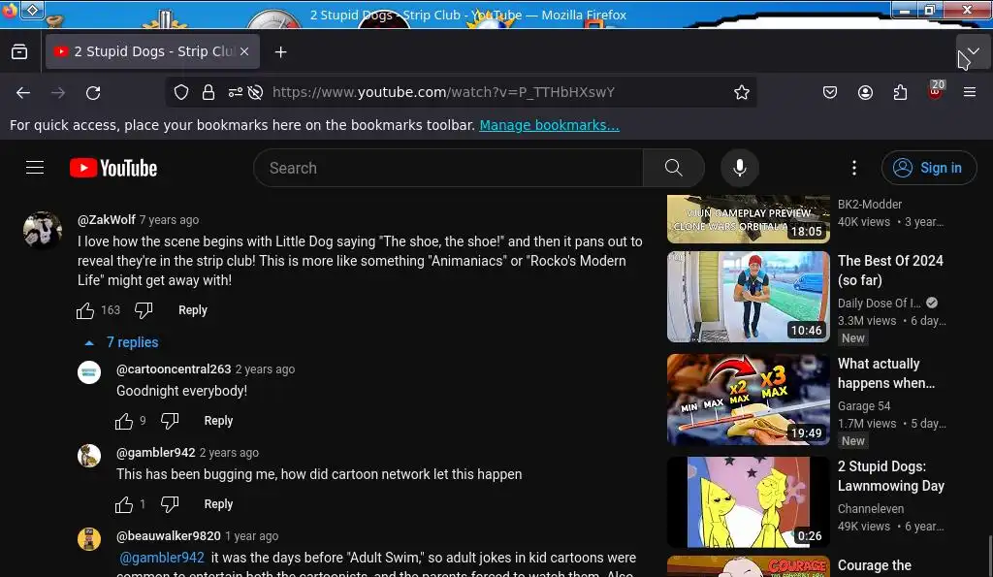The height and width of the screenshot is (577, 993).
Task: Go back to previous page
Action: (23, 92)
